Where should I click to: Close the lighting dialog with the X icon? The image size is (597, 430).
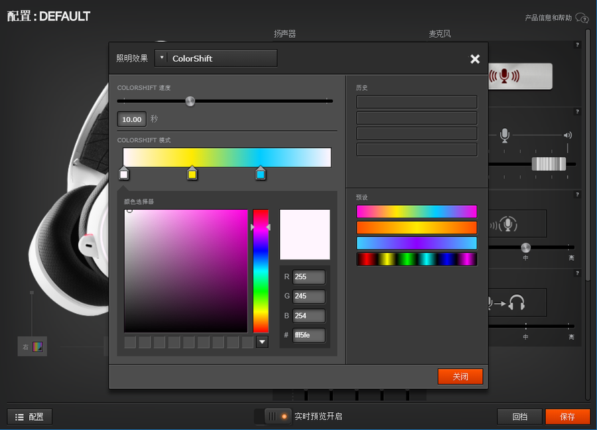pyautogui.click(x=475, y=59)
